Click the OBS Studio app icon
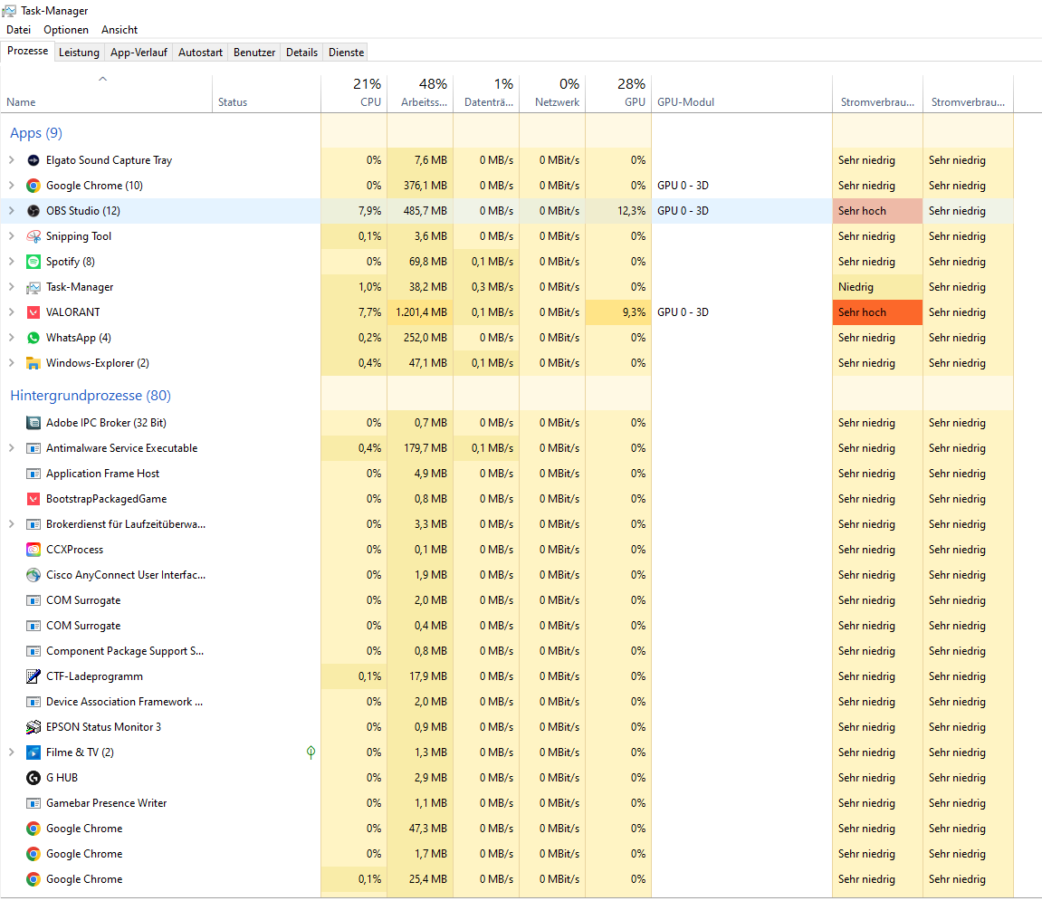This screenshot has width=1042, height=901. tap(33, 211)
